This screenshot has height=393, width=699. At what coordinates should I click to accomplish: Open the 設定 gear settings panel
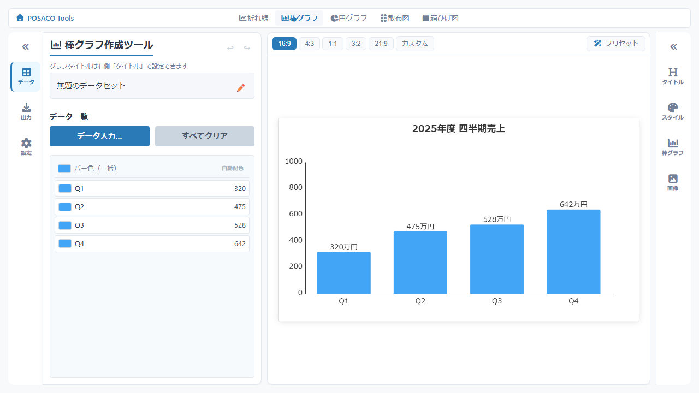[x=26, y=147]
